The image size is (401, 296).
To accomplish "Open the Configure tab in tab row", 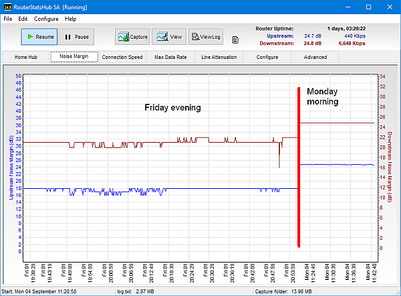I will coord(267,58).
